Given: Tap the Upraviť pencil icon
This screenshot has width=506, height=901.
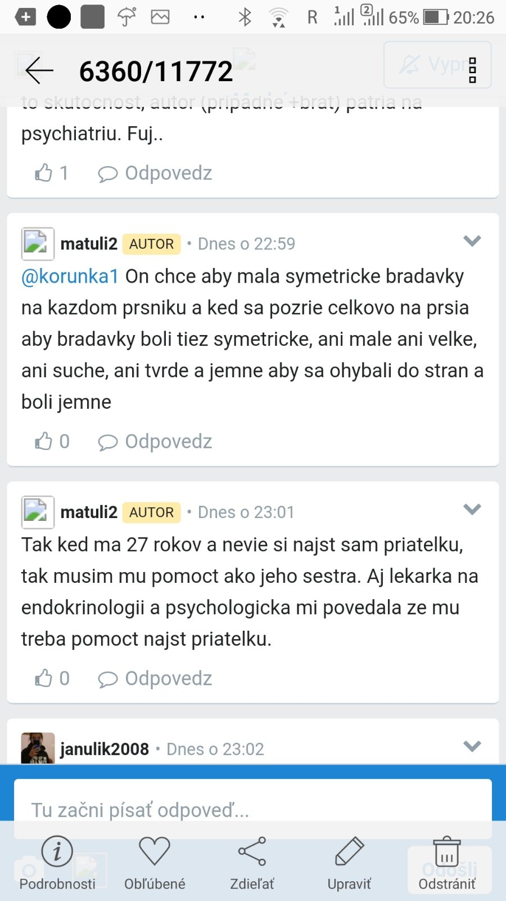Looking at the screenshot, I should [349, 851].
